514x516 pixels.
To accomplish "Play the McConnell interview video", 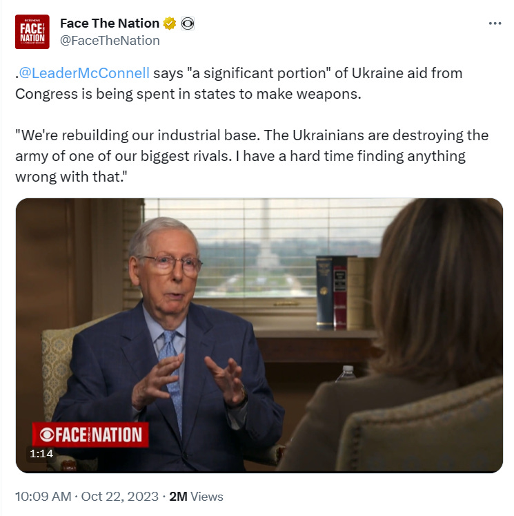I will (259, 335).
